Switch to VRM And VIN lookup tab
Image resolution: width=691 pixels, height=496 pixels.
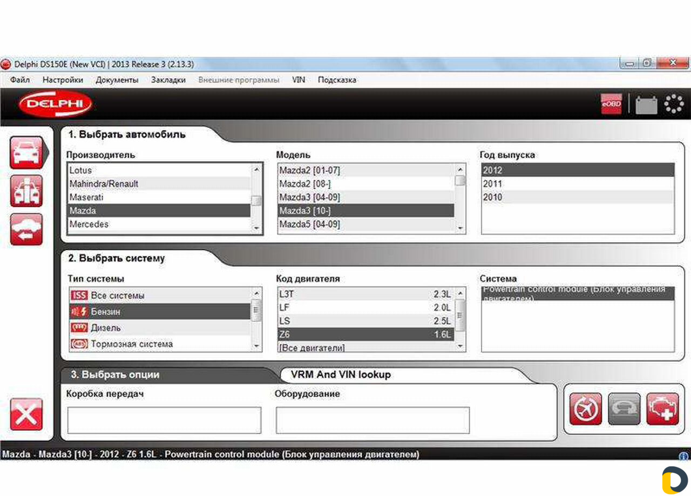[x=341, y=374]
